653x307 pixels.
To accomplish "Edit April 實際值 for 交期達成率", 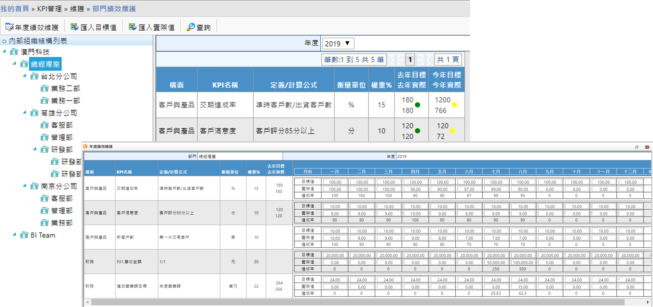I will click(x=415, y=189).
